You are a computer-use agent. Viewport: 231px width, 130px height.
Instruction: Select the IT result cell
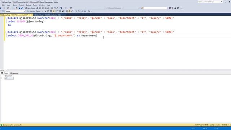click(x=9, y=78)
